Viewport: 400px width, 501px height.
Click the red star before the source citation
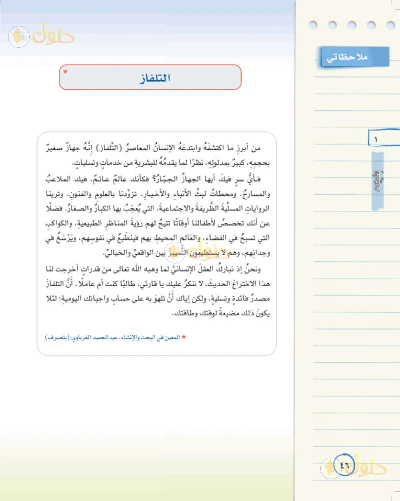click(184, 337)
